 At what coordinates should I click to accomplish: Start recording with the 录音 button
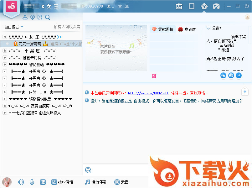[121, 182]
